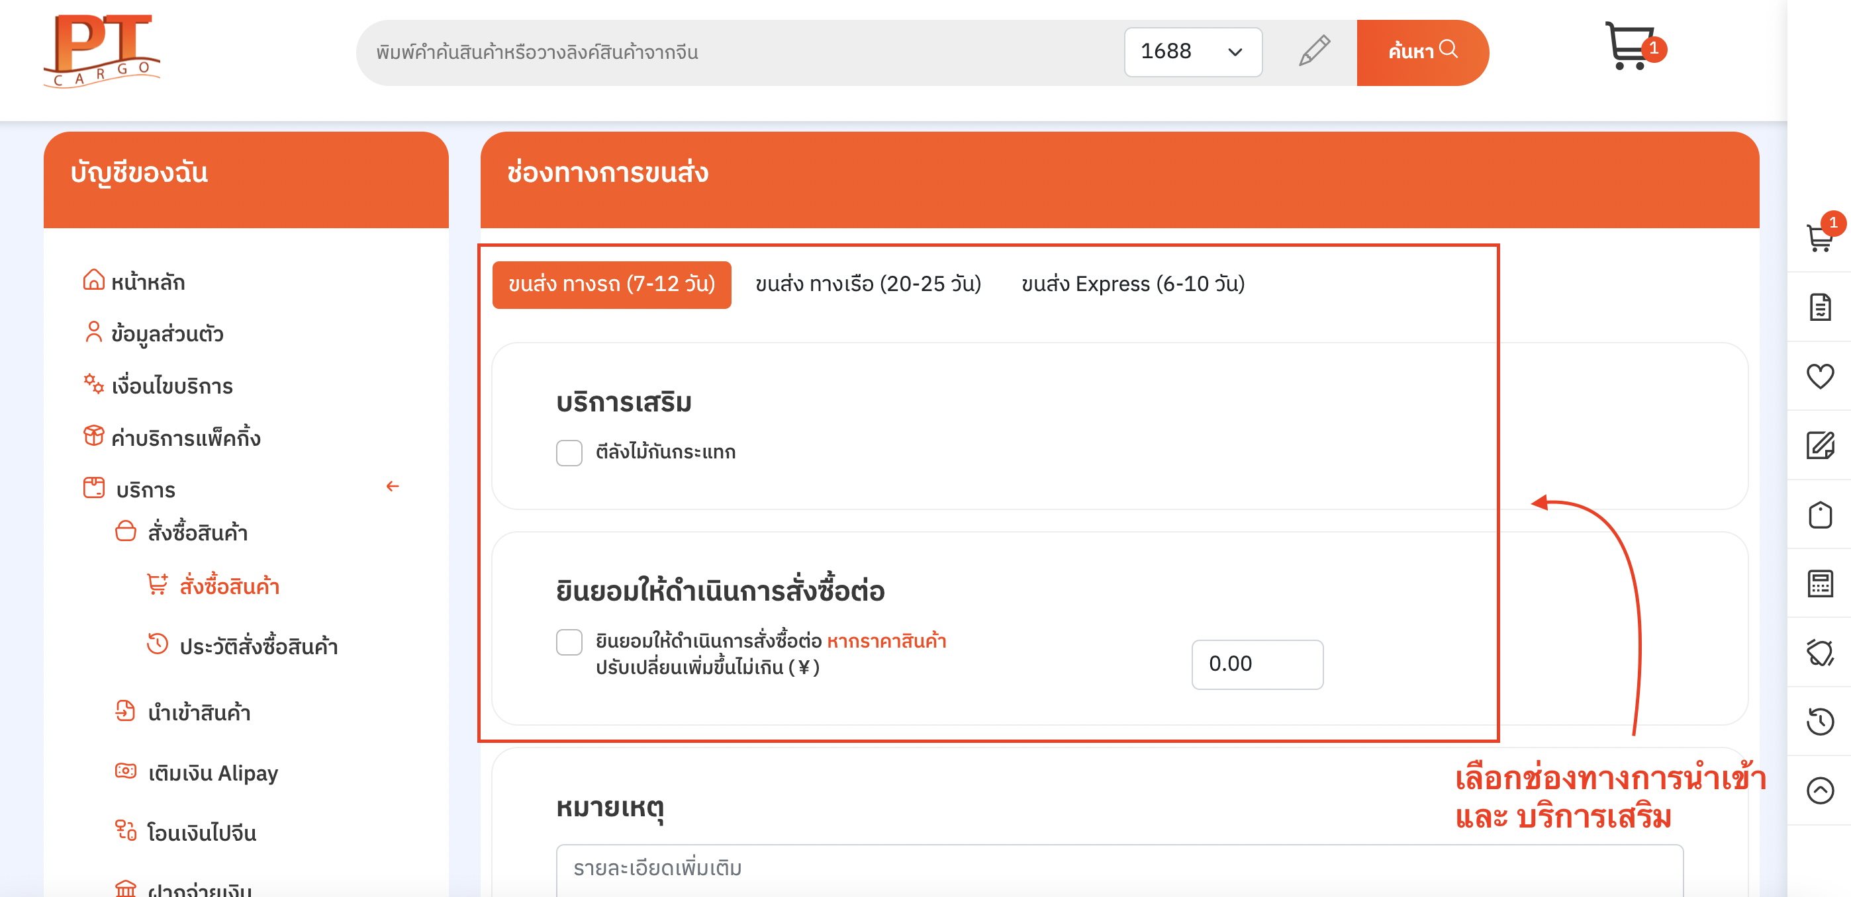
Task: Open the history clock icon in right sidebar
Action: [x=1819, y=721]
